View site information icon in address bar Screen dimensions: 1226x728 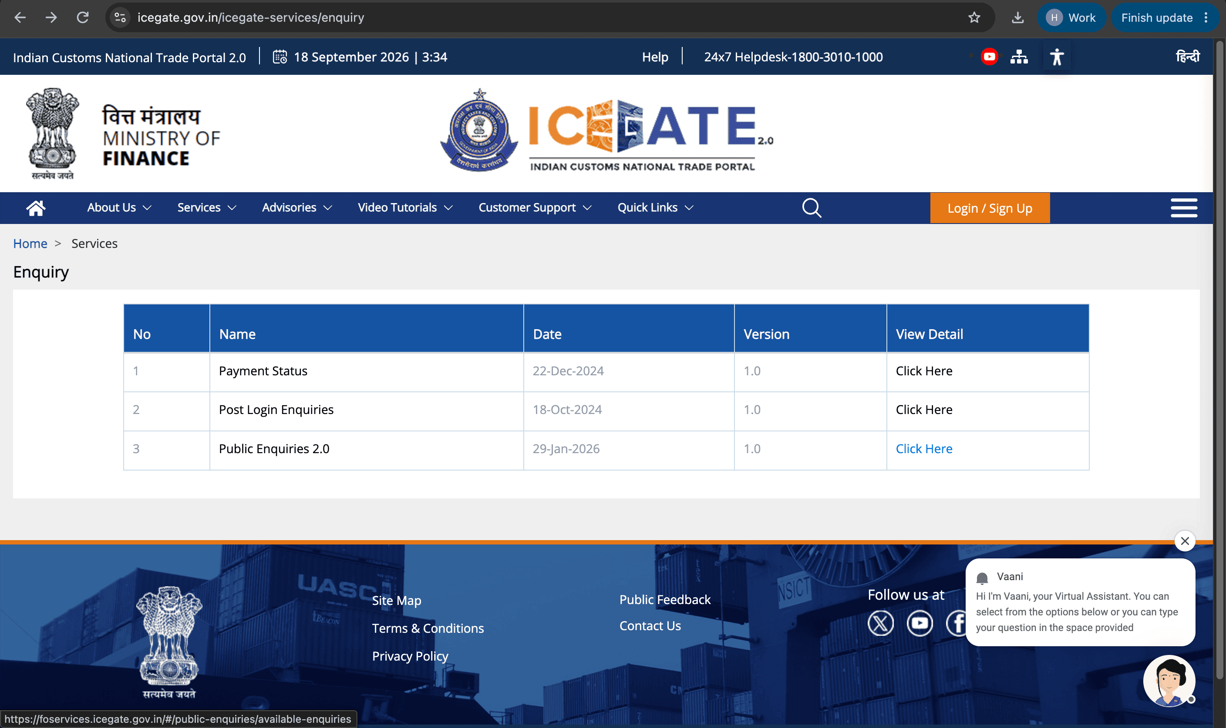tap(120, 18)
